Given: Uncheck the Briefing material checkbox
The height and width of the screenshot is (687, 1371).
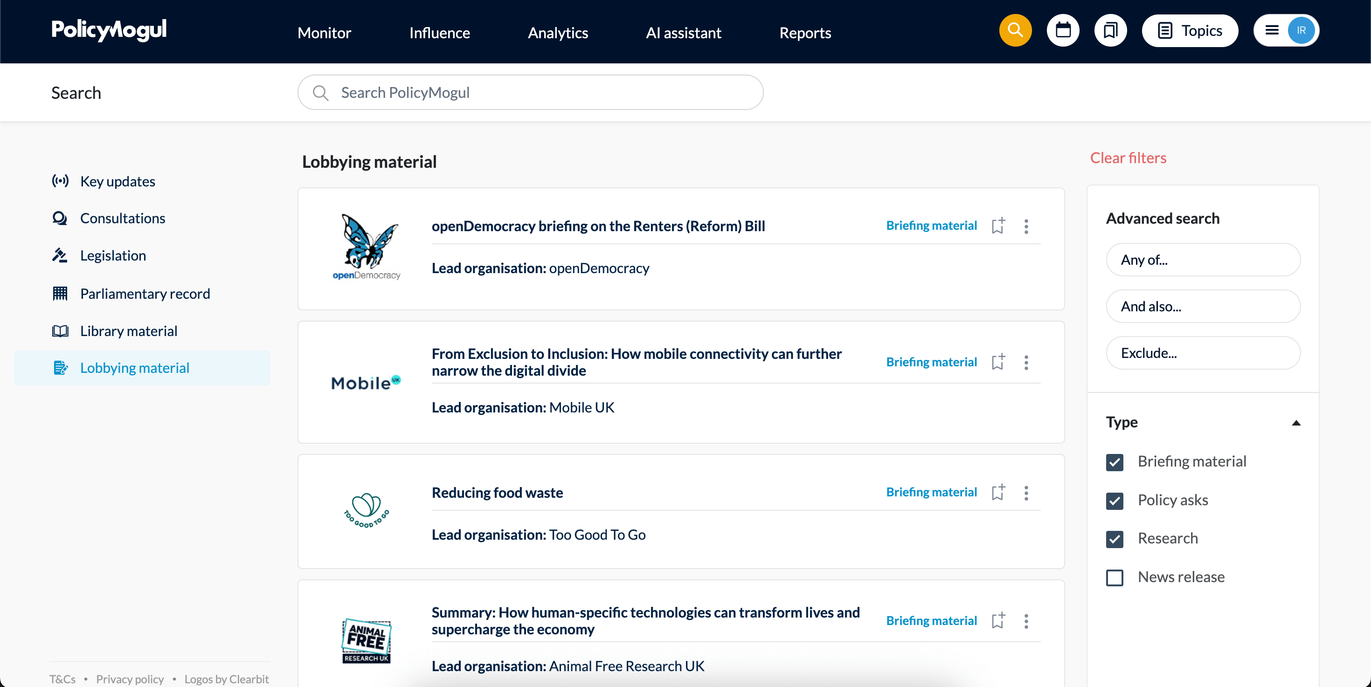Looking at the screenshot, I should click(x=1115, y=462).
